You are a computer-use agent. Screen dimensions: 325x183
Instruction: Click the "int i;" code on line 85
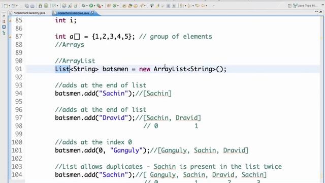point(66,20)
